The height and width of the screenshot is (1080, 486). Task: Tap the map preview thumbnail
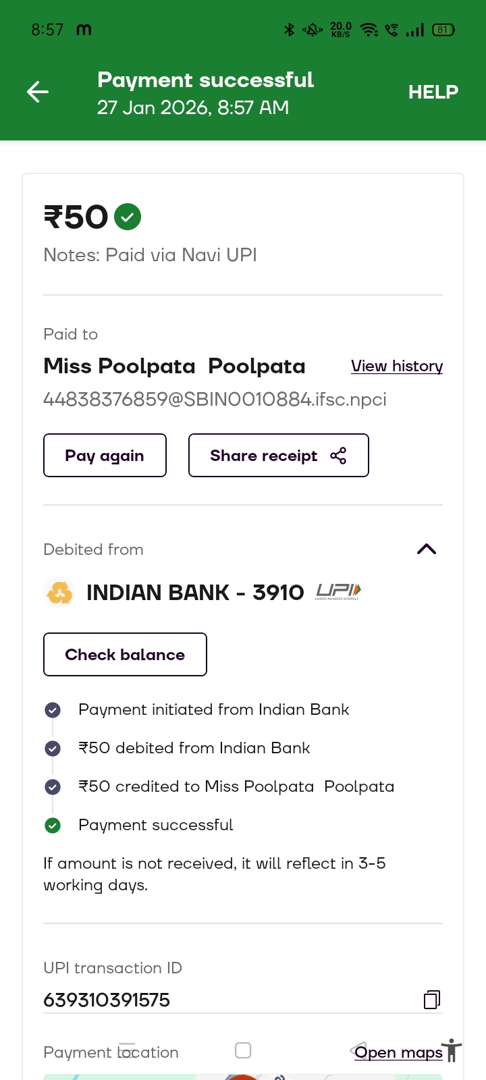(x=243, y=1077)
